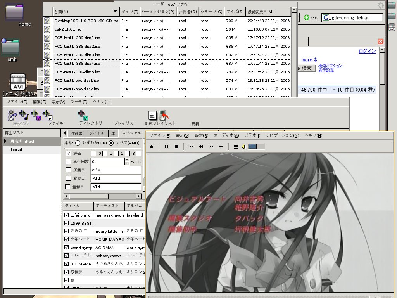Image resolution: width=397 pixels, height=298 pixels.
Task: Click the left arrow beside the 作曲者 tab
Action: [x=65, y=133]
